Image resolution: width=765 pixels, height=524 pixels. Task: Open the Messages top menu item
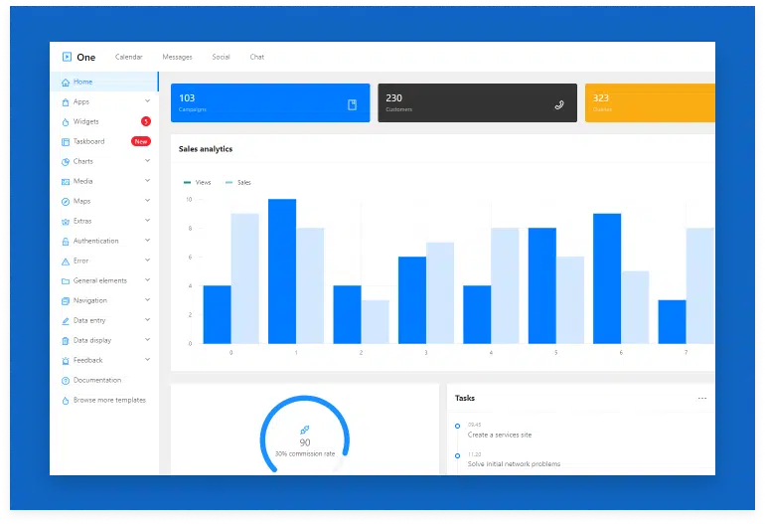pyautogui.click(x=177, y=57)
